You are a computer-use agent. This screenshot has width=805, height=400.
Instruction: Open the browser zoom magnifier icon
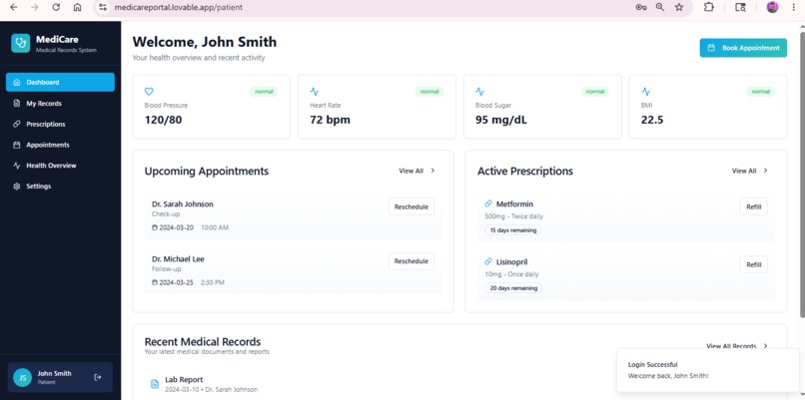point(660,7)
